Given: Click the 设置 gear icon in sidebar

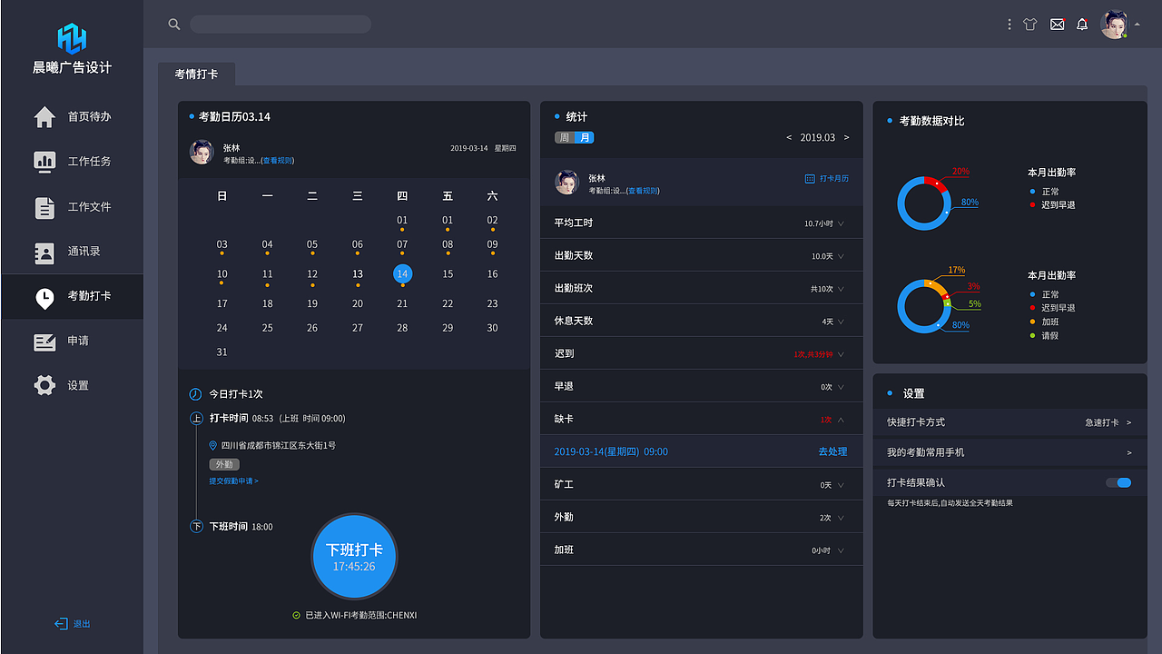Looking at the screenshot, I should tap(44, 385).
